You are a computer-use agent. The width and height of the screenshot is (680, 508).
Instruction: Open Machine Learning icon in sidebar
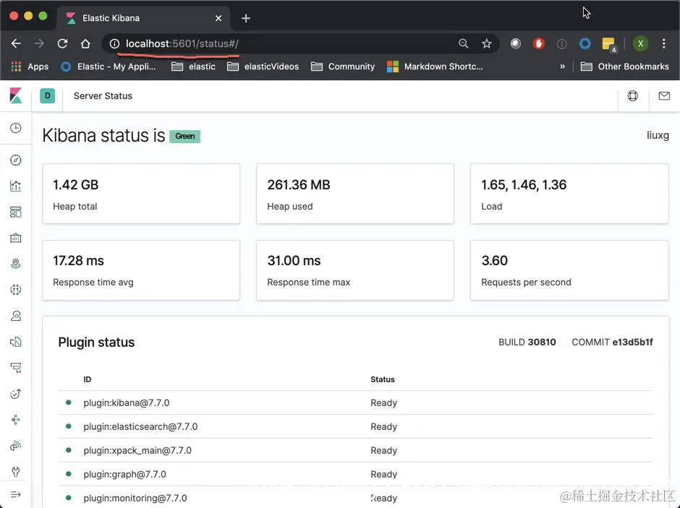point(16,290)
